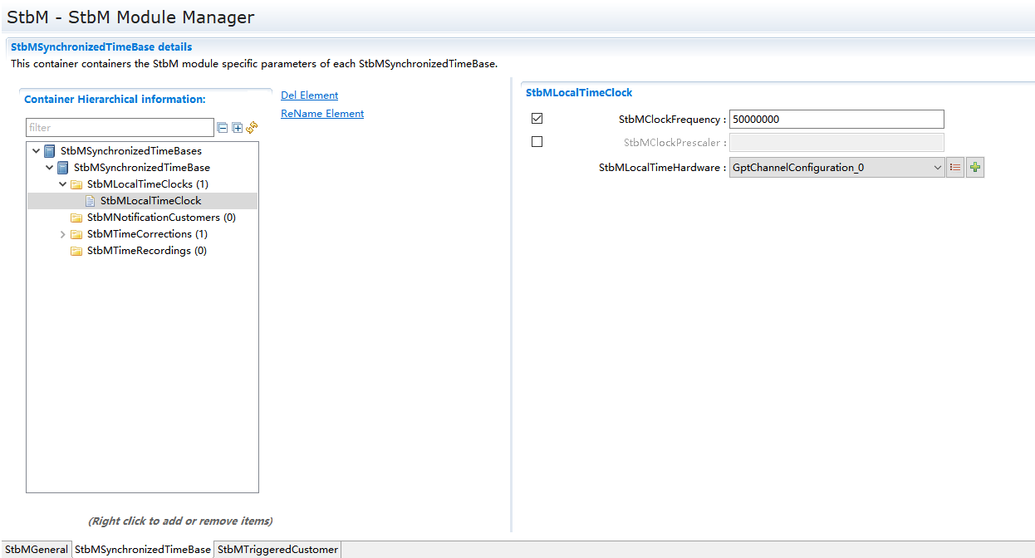Open the StbMTriggeredCustomer tab
The width and height of the screenshot is (1035, 558).
click(x=277, y=550)
